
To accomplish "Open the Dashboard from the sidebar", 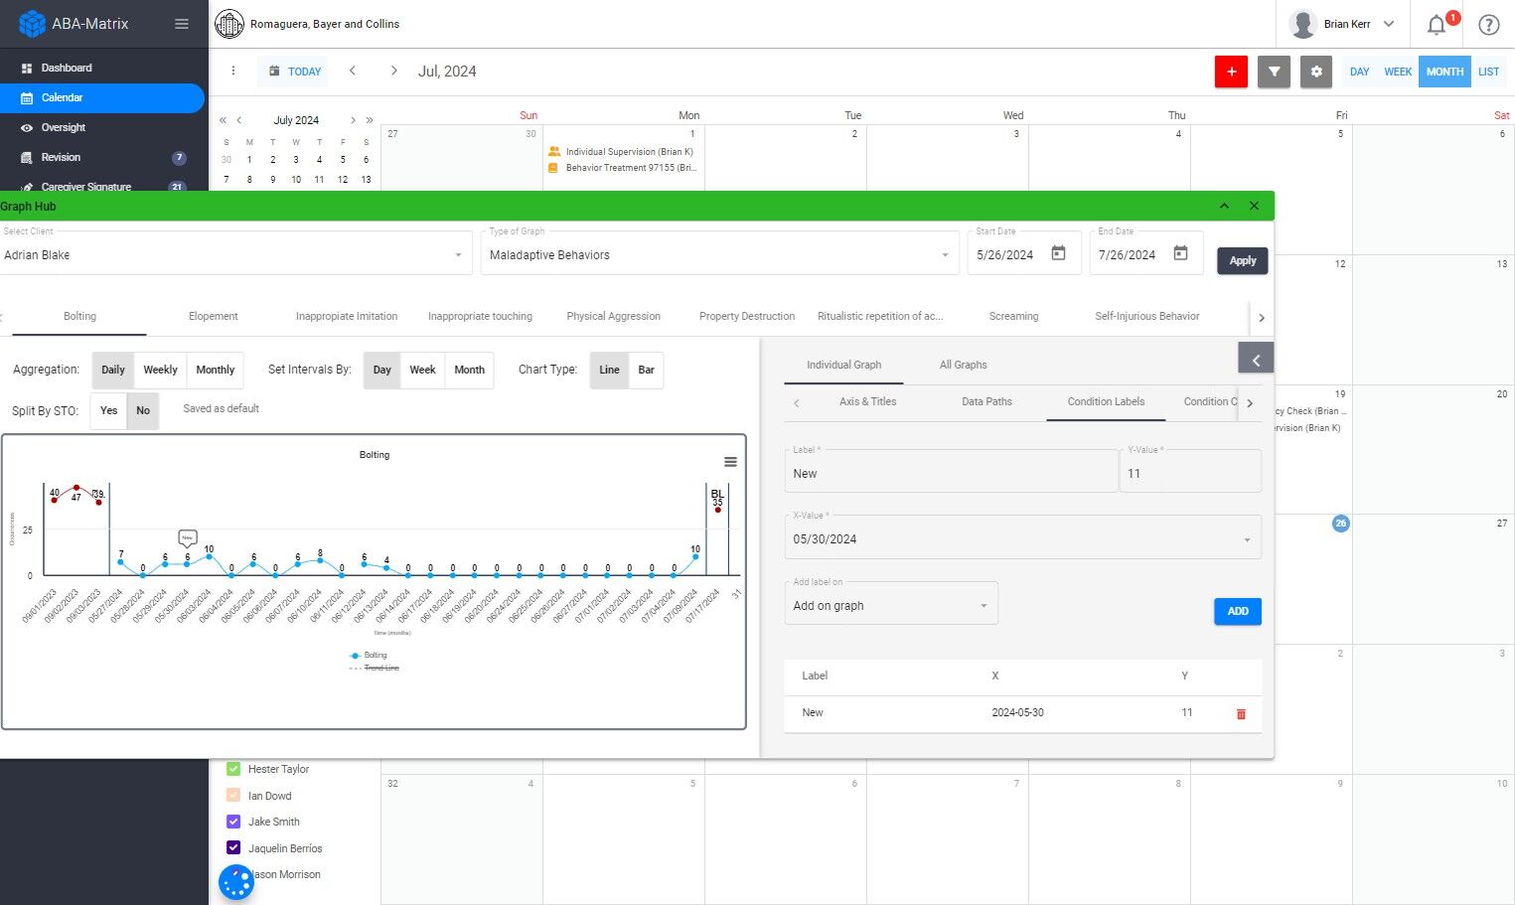I will pyautogui.click(x=67, y=68).
